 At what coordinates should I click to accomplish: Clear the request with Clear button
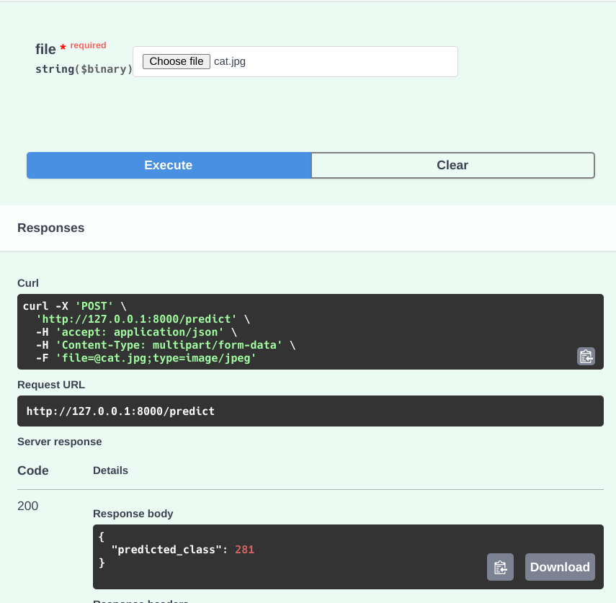click(x=452, y=165)
